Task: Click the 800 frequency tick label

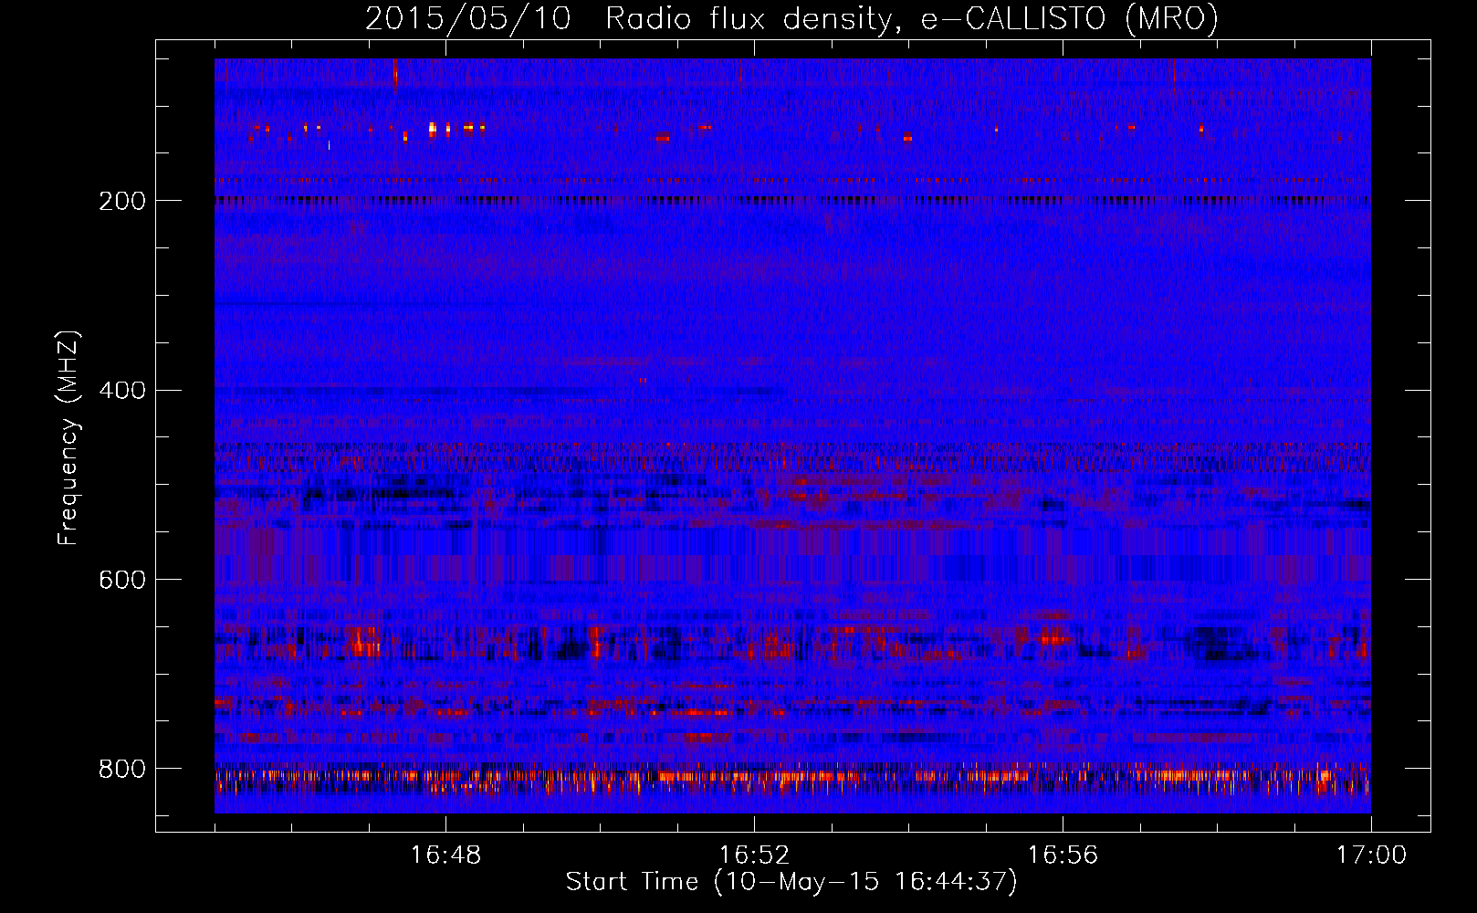Action: [x=122, y=769]
